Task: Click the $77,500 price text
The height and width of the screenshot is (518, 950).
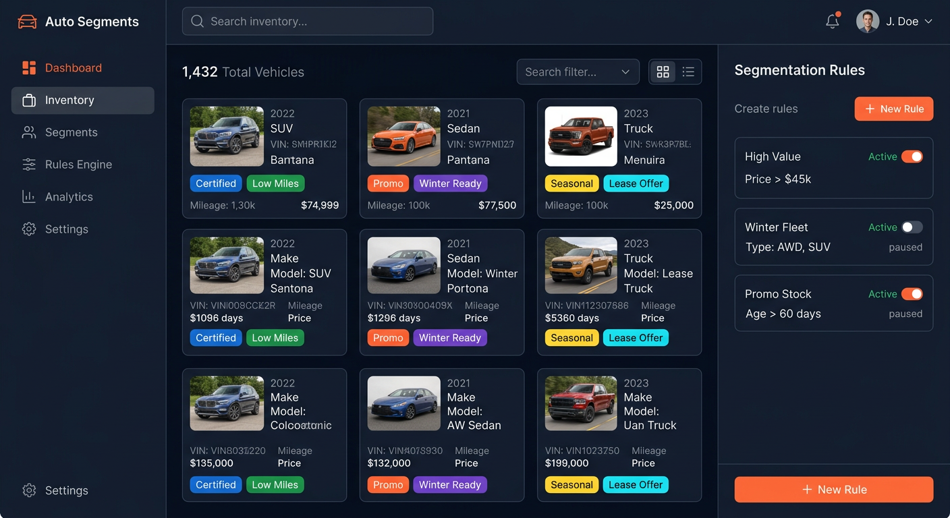Action: click(497, 205)
